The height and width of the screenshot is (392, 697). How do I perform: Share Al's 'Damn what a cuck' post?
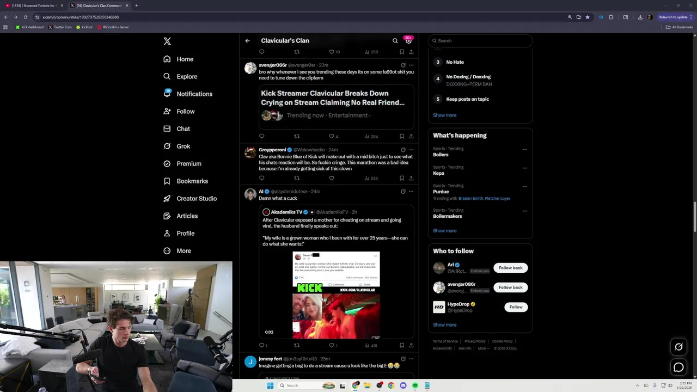click(411, 345)
